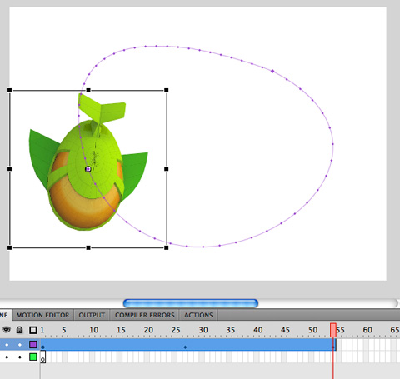Toggle lock dot of green layer
The width and height of the screenshot is (400, 379).
[x=20, y=357]
